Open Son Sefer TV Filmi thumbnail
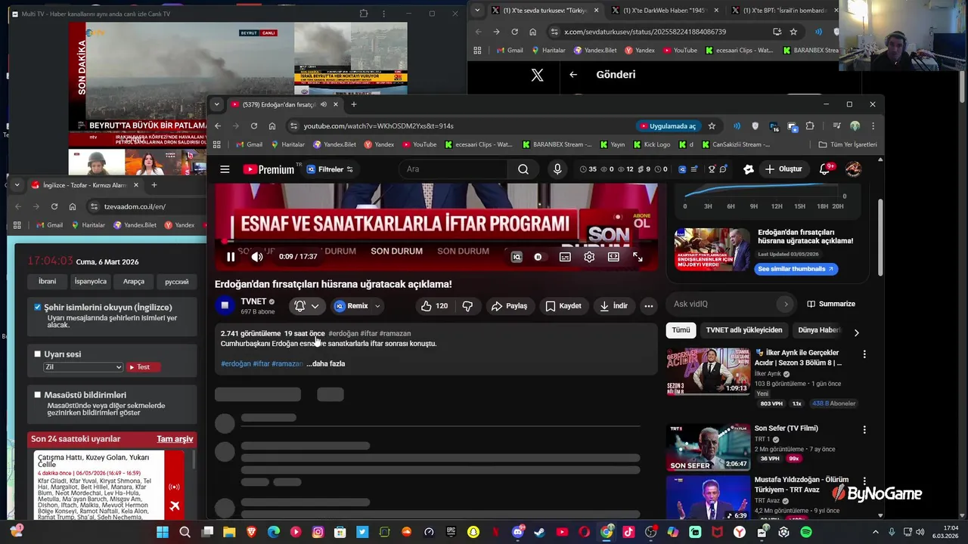Viewport: 968px width, 544px height. 708,447
